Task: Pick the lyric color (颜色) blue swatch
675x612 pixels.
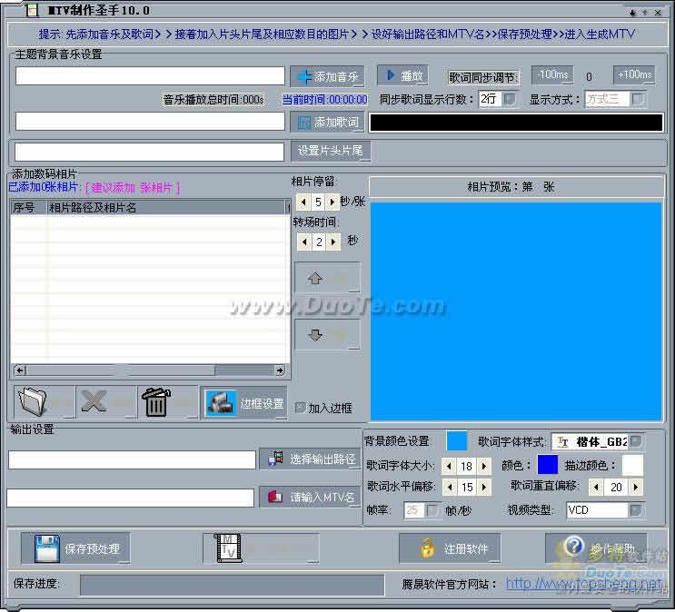Action: point(548,465)
